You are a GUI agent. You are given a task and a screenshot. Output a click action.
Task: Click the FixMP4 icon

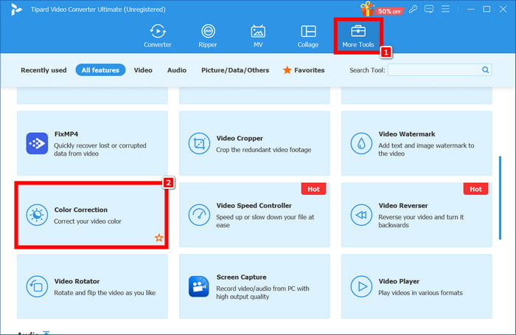(x=37, y=143)
